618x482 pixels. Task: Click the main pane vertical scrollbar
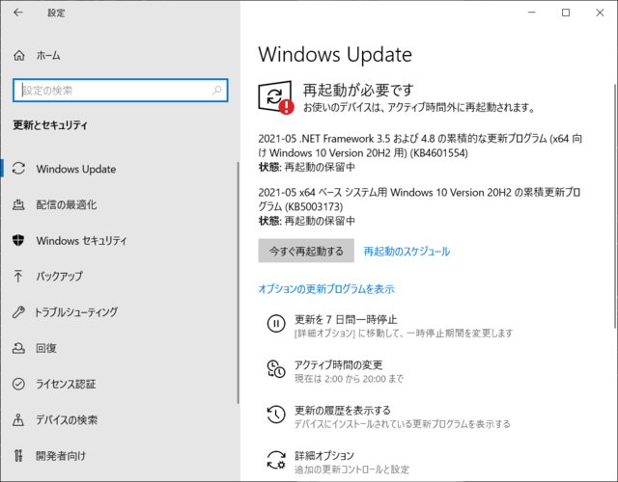pyautogui.click(x=615, y=205)
